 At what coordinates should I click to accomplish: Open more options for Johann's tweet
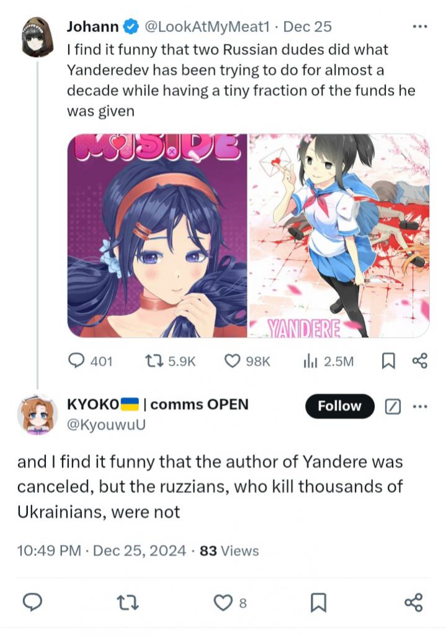click(x=420, y=27)
